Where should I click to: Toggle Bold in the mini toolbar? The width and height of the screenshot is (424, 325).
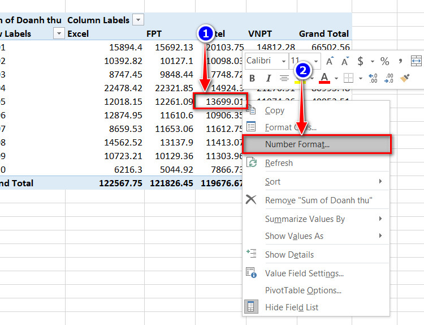pyautogui.click(x=252, y=78)
